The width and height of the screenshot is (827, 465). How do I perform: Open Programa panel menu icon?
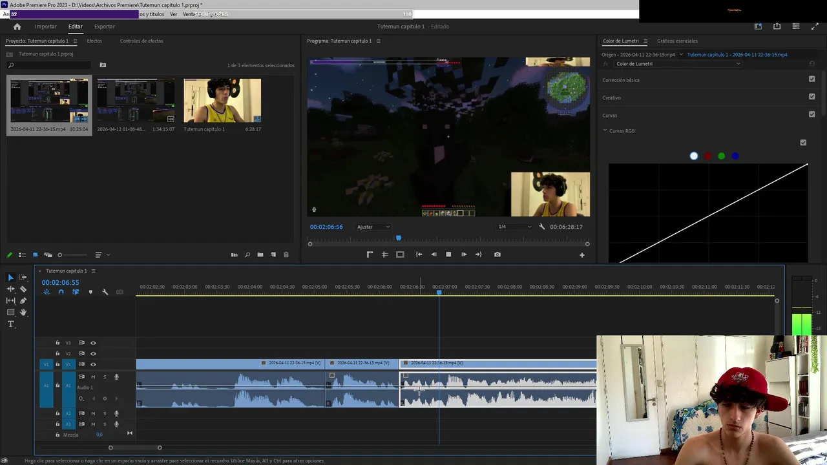tap(378, 41)
